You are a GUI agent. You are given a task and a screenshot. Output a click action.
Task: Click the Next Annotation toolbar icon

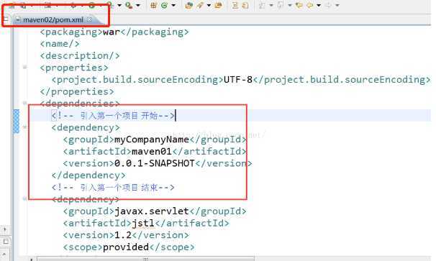262,5
